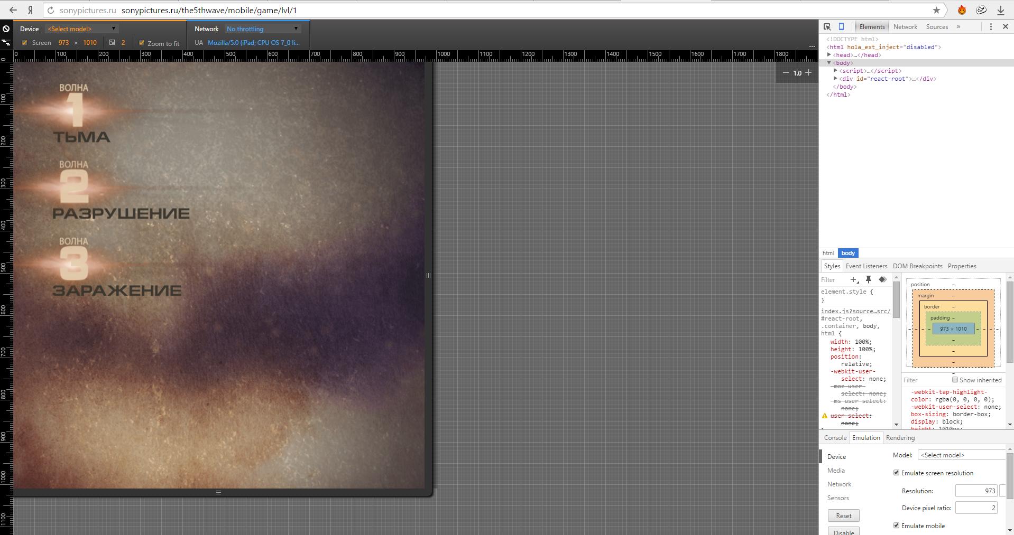
Task: Expand the script element node
Action: click(x=835, y=70)
